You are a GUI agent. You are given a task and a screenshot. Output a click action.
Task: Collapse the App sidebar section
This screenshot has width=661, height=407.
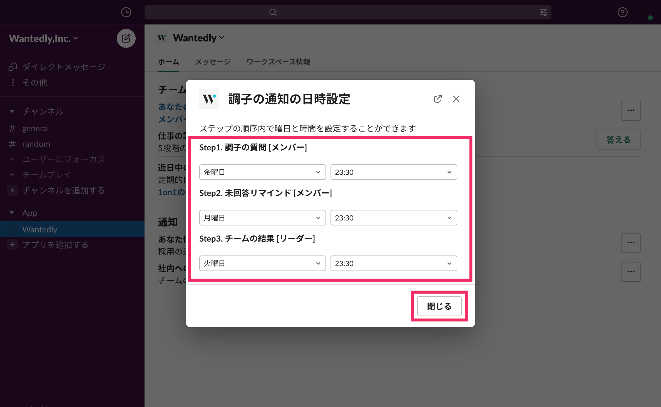coord(12,213)
